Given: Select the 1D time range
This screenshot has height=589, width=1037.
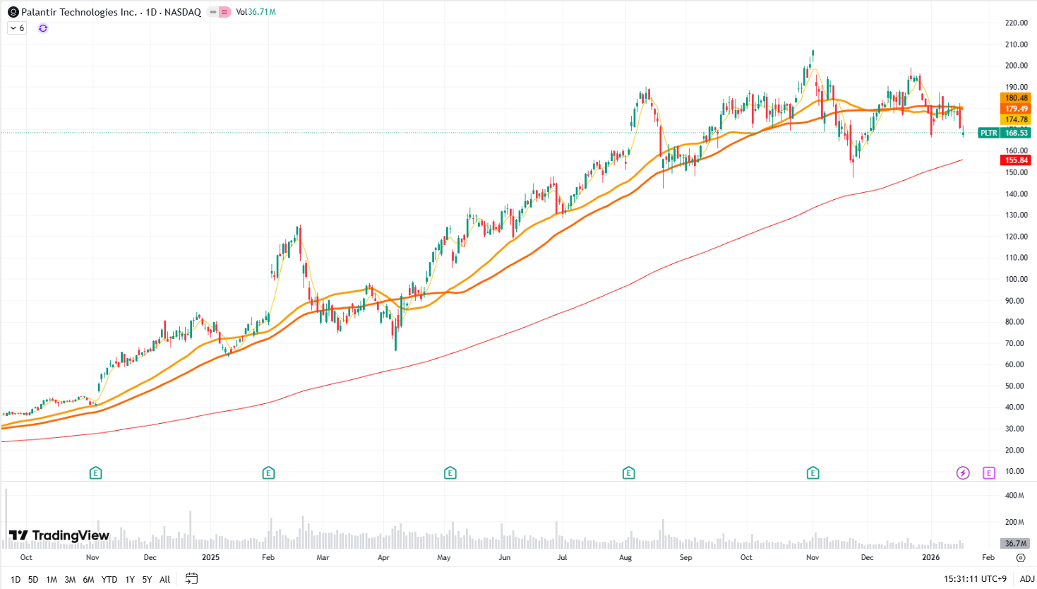Looking at the screenshot, I should (16, 579).
